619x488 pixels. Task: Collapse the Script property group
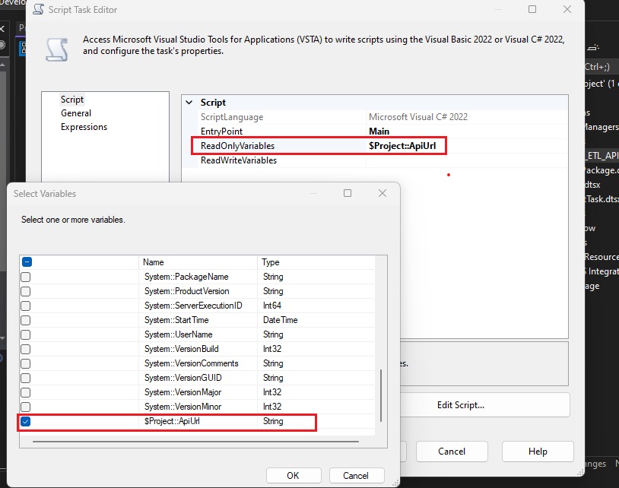click(189, 102)
